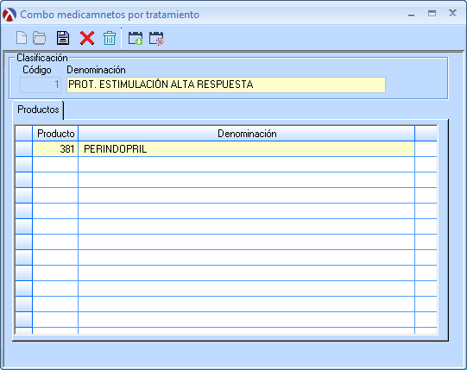The image size is (467, 370).
Task: Add a row with the green plus icon
Action: tap(136, 38)
